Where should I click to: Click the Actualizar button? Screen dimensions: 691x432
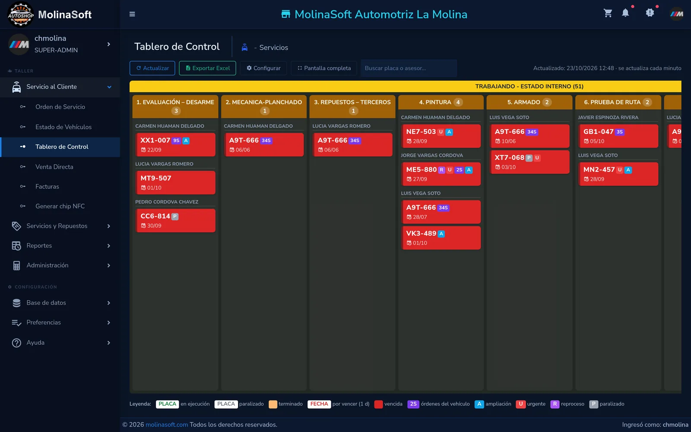coord(152,68)
